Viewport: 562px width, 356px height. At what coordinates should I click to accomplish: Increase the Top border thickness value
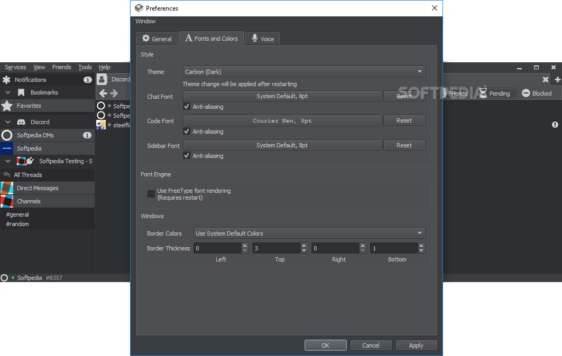304,245
